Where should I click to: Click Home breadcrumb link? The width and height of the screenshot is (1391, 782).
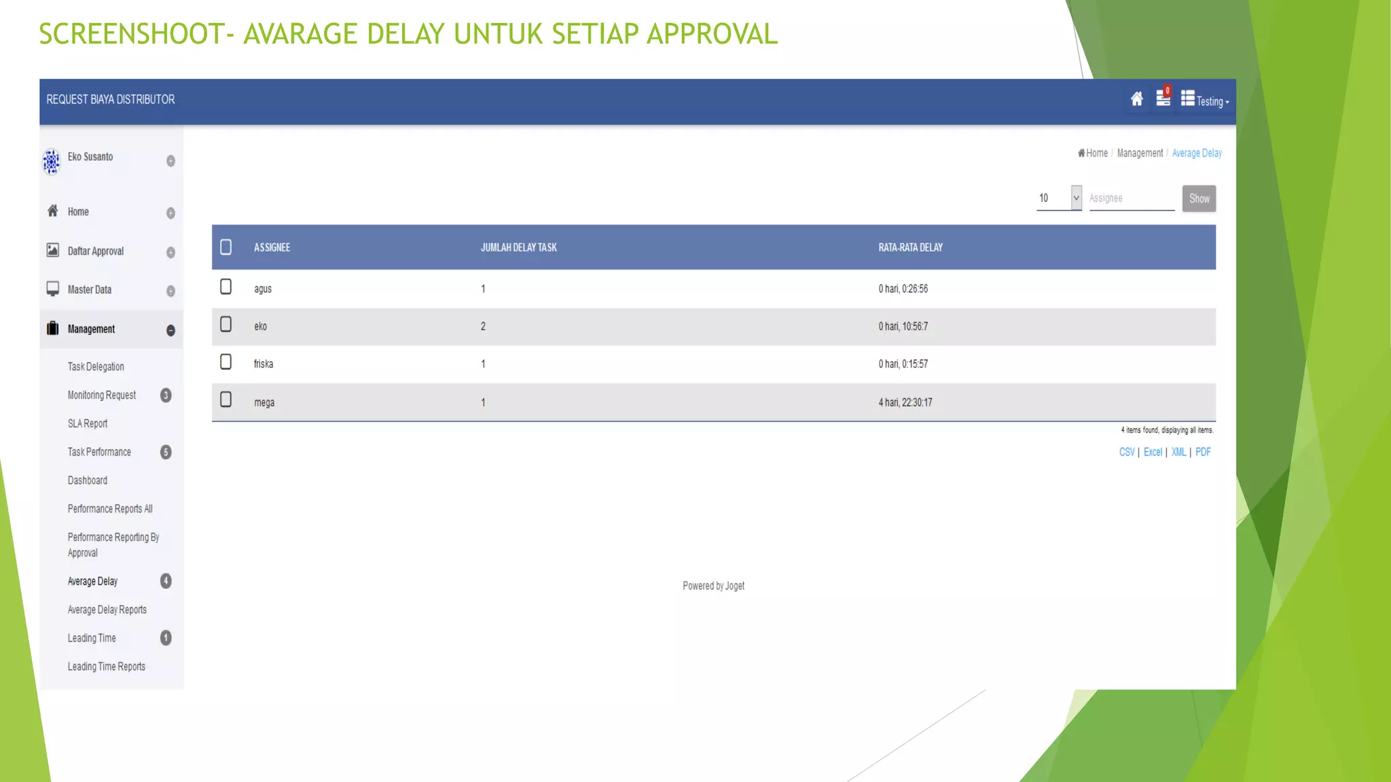click(x=1093, y=153)
